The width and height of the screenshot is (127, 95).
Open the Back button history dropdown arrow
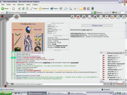(10, 8)
